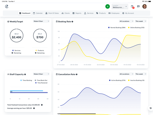Open Robert Starr dropdown in WeeklyTarget
Screen dimensions: 153x115
click(41, 21)
